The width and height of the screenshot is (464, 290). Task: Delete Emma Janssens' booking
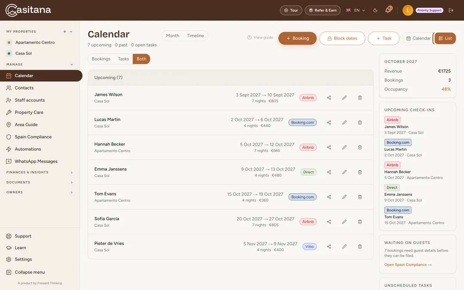[x=360, y=172]
